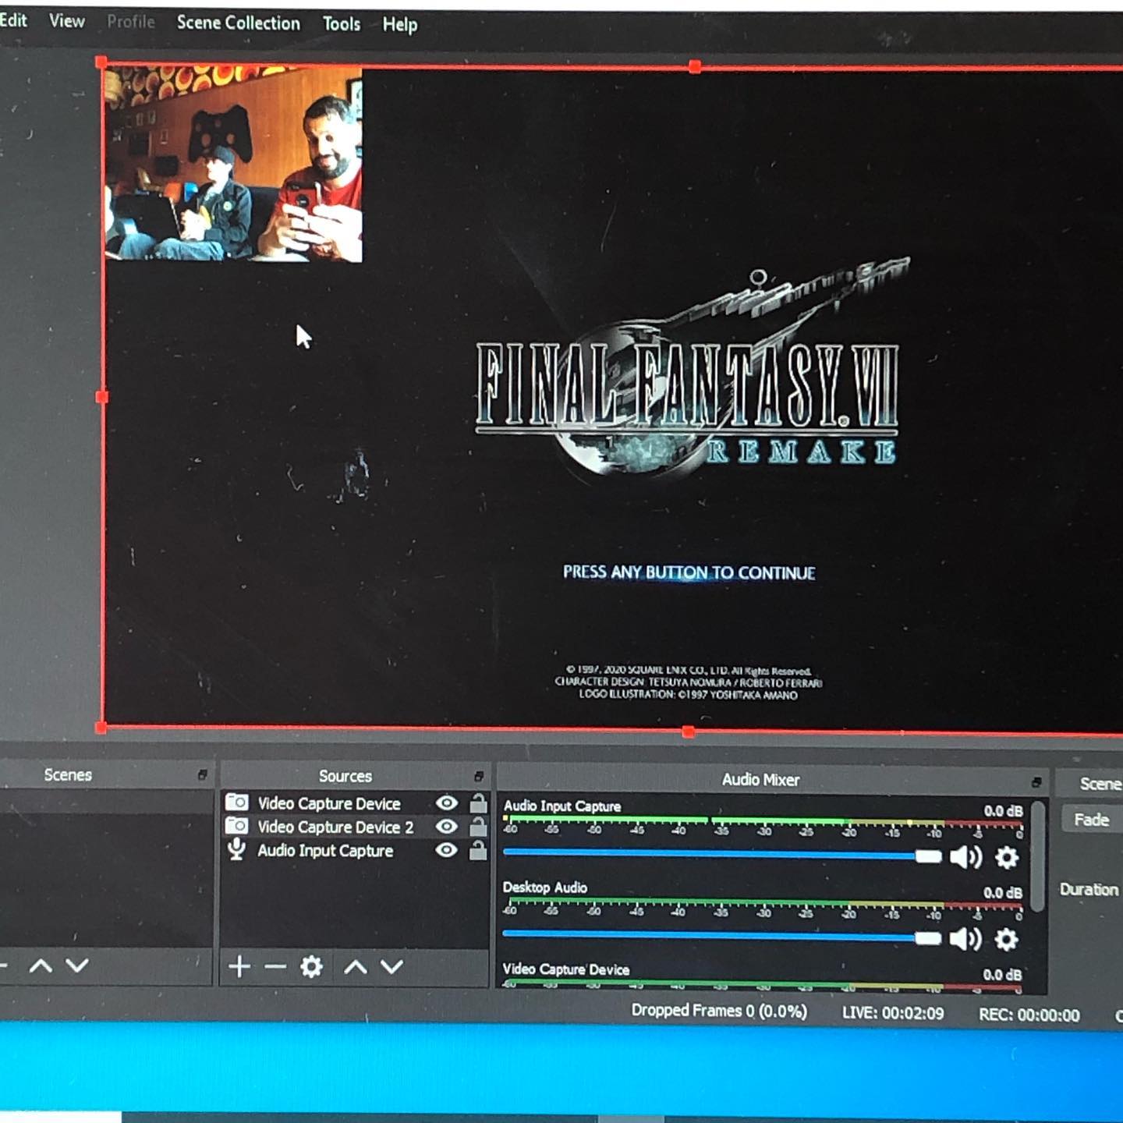The image size is (1123, 1123).
Task: Toggle visibility of Video Capture Device
Action: click(x=447, y=802)
